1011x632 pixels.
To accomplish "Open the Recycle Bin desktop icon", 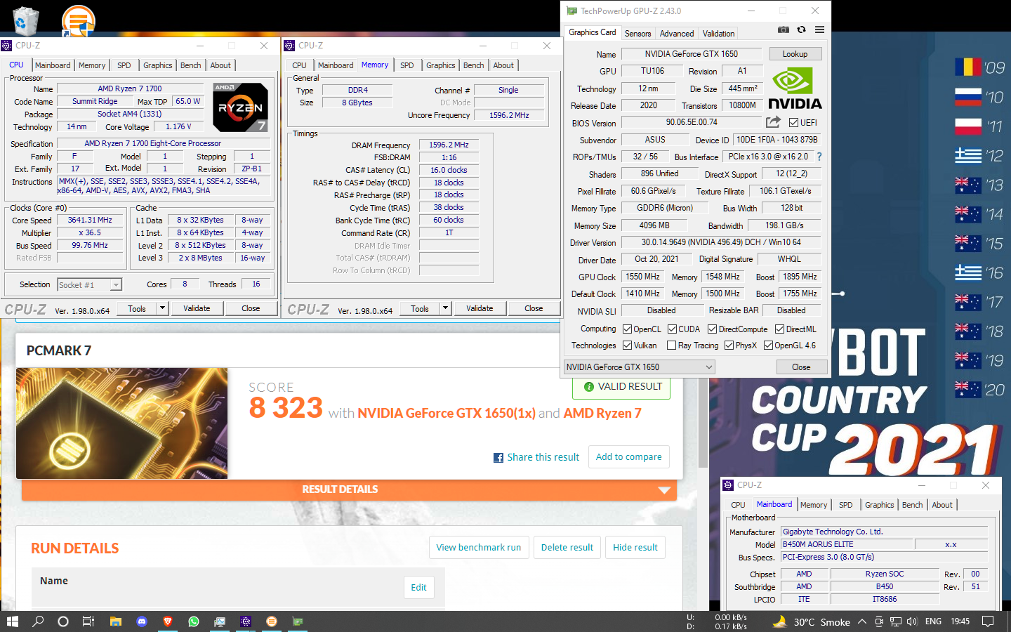I will pyautogui.click(x=25, y=21).
